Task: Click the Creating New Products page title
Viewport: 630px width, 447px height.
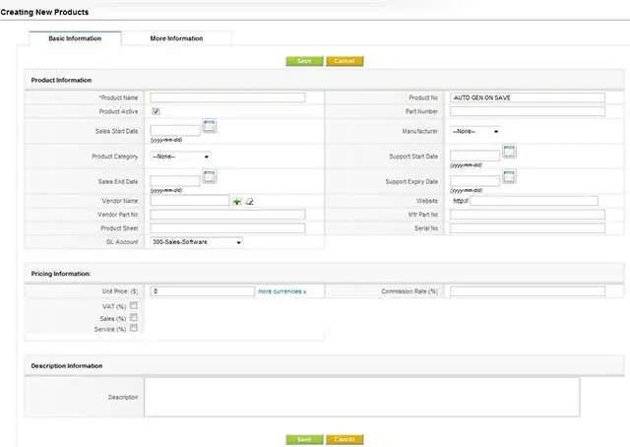Action: click(44, 12)
